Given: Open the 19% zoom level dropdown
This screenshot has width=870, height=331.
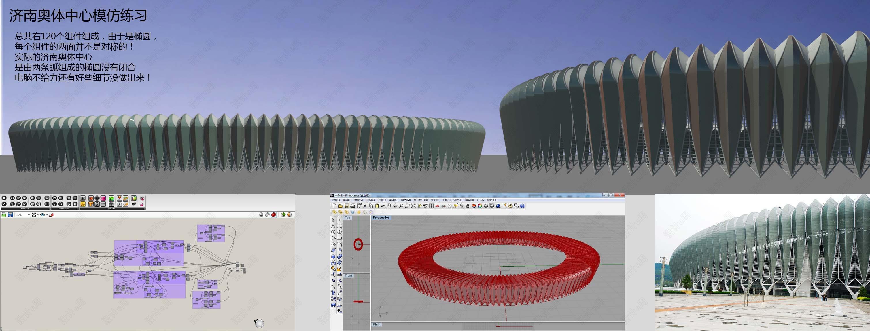Looking at the screenshot, I should click(x=23, y=215).
